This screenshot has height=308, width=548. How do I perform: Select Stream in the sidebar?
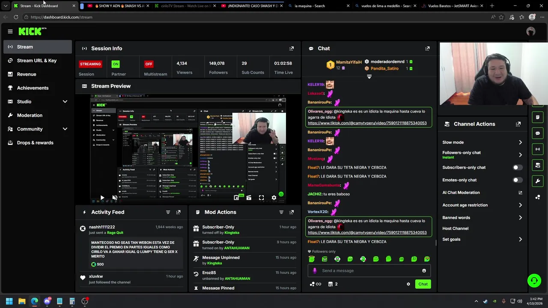38,47
